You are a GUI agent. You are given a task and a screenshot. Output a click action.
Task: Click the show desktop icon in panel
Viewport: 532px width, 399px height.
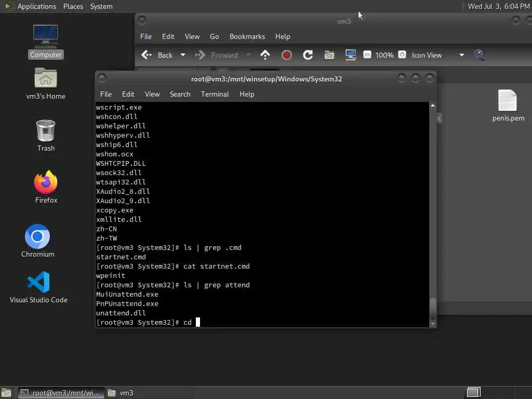pos(6,393)
